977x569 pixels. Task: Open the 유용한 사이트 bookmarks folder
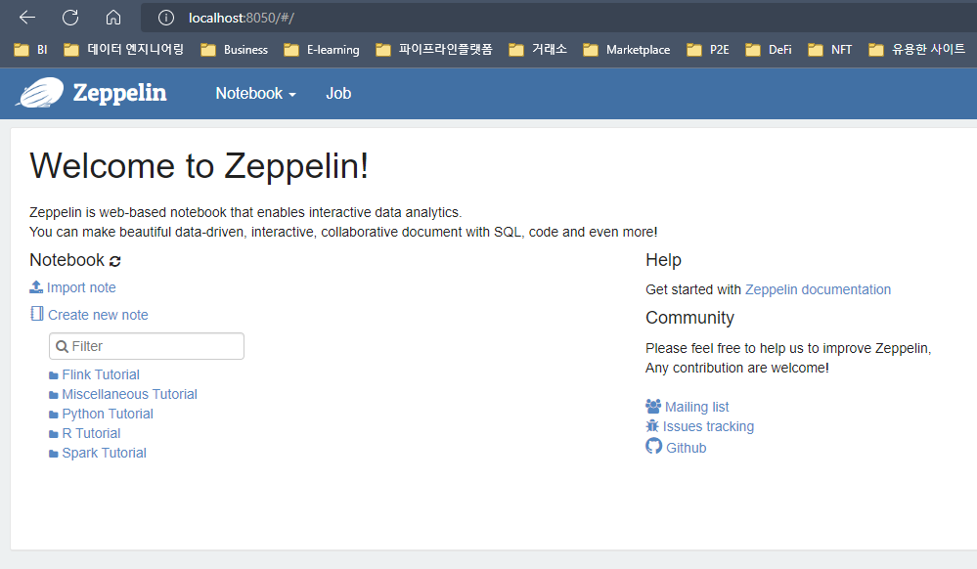point(917,49)
